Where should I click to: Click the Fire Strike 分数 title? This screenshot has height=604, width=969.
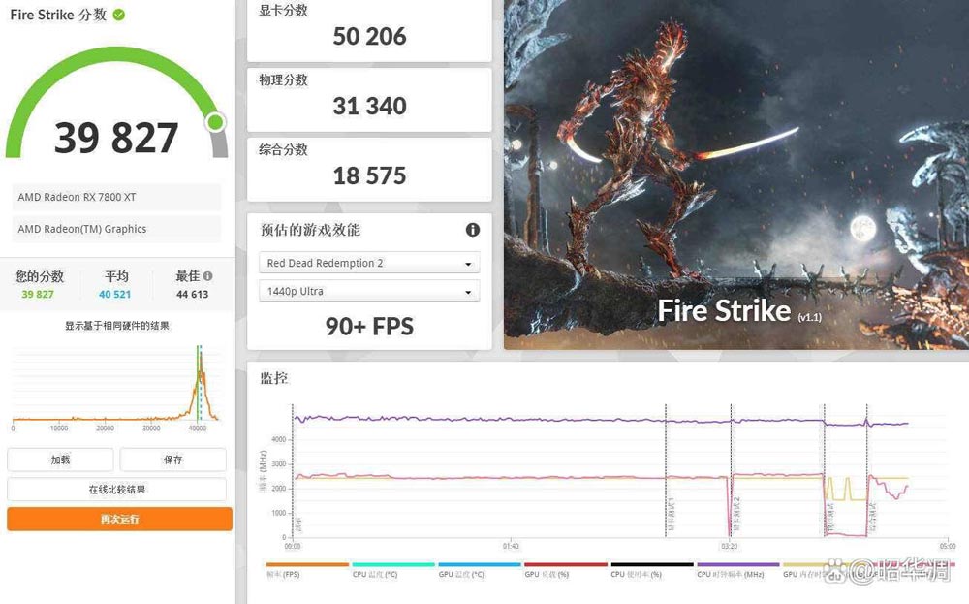click(x=59, y=15)
